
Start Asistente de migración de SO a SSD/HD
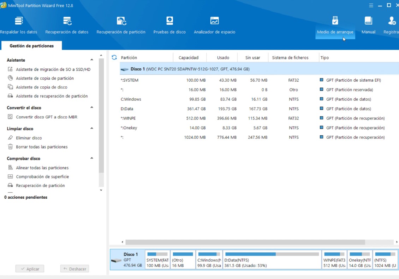53,69
